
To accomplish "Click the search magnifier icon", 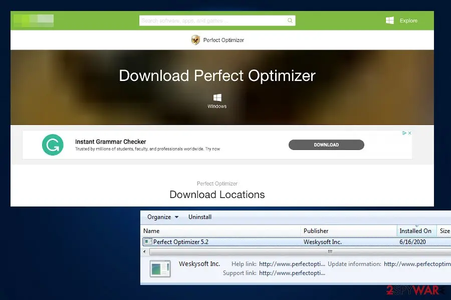I will pyautogui.click(x=290, y=20).
